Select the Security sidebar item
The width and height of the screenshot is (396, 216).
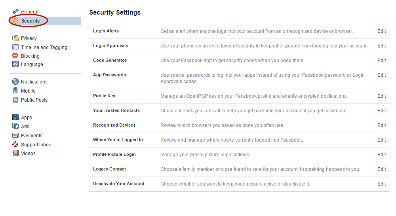pyautogui.click(x=46, y=21)
